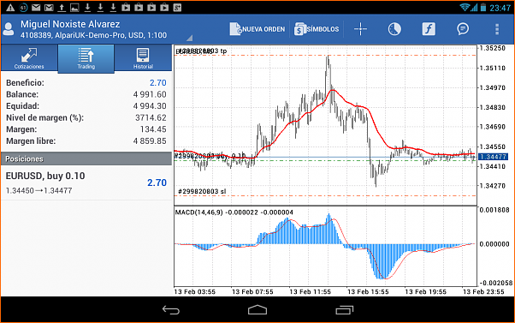This screenshot has height=323, width=515.
Task: Tap the position price range 1.34450→1.34477
Action: coord(38,190)
